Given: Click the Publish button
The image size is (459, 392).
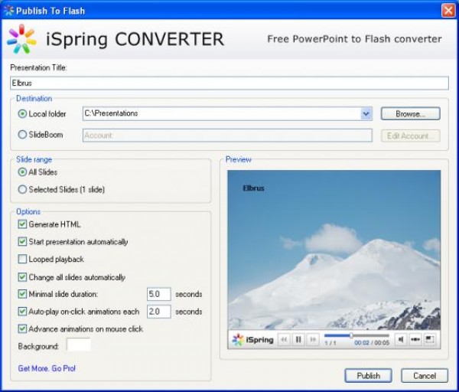Looking at the screenshot, I should click(368, 376).
